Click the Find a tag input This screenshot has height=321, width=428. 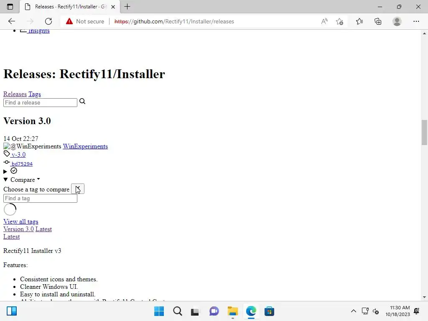tap(40, 199)
